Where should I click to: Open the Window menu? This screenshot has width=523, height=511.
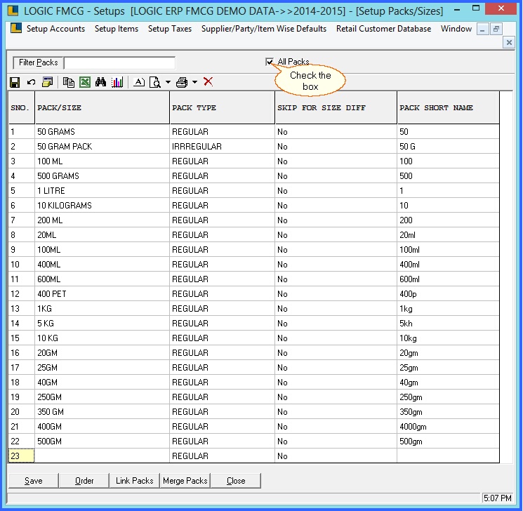456,29
